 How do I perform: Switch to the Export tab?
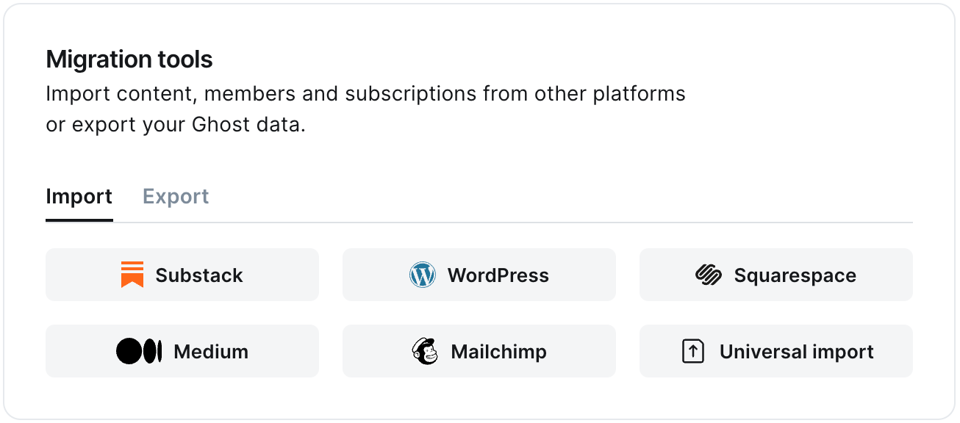click(x=176, y=197)
